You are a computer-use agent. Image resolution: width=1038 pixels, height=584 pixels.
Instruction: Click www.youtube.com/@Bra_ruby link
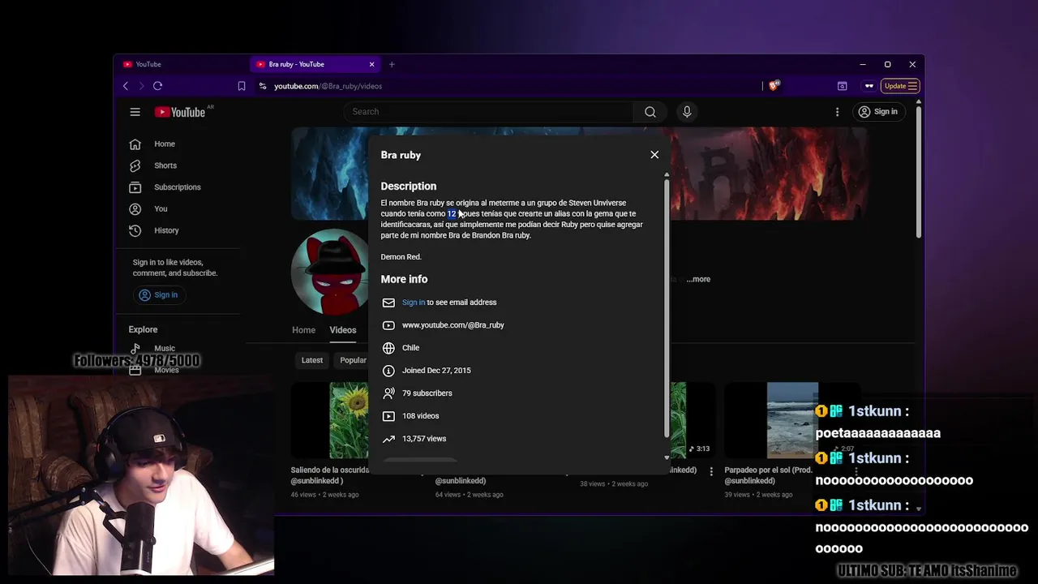pyautogui.click(x=453, y=325)
